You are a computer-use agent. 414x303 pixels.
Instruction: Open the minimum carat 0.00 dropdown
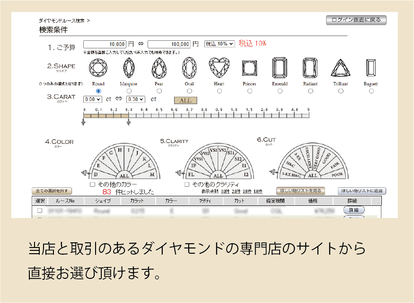click(x=92, y=99)
